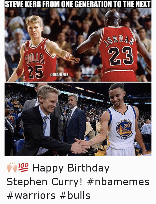The height and width of the screenshot is (204, 156).
Task: Click the raised hands emoji
Action: tap(12, 167)
